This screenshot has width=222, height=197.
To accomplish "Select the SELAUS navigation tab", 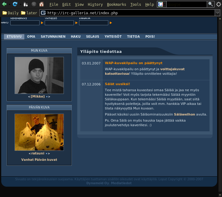I will pyautogui.click(x=92, y=37).
